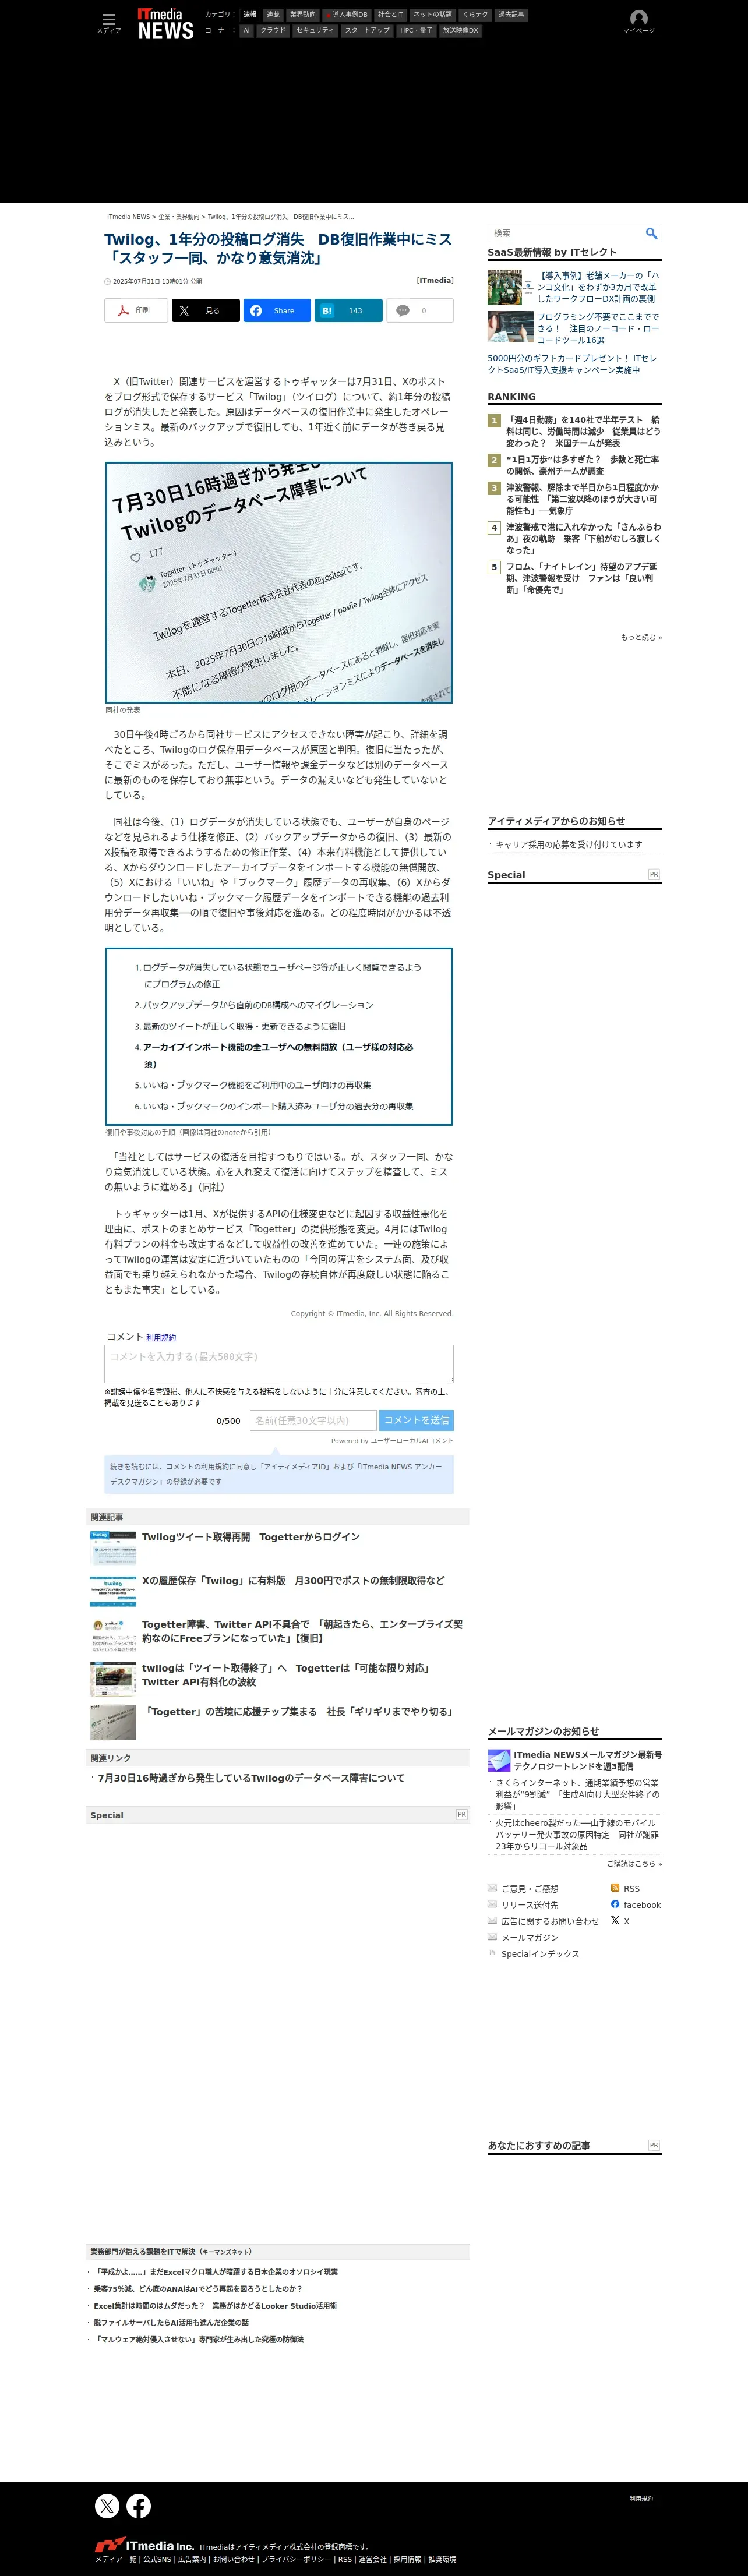Click the Facebook Share button

tap(277, 310)
